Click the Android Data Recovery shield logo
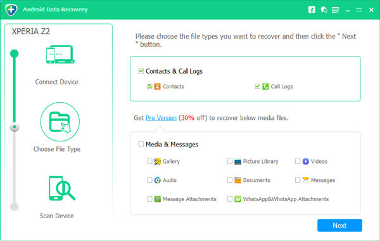Image resolution: width=380 pixels, height=241 pixels. click(x=11, y=10)
